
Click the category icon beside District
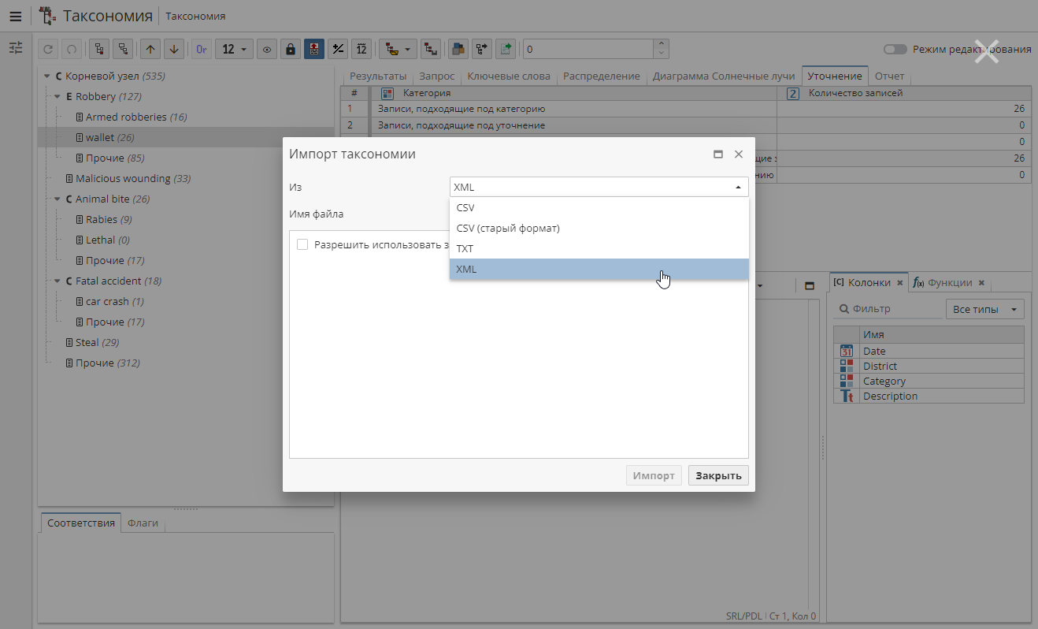tap(847, 366)
